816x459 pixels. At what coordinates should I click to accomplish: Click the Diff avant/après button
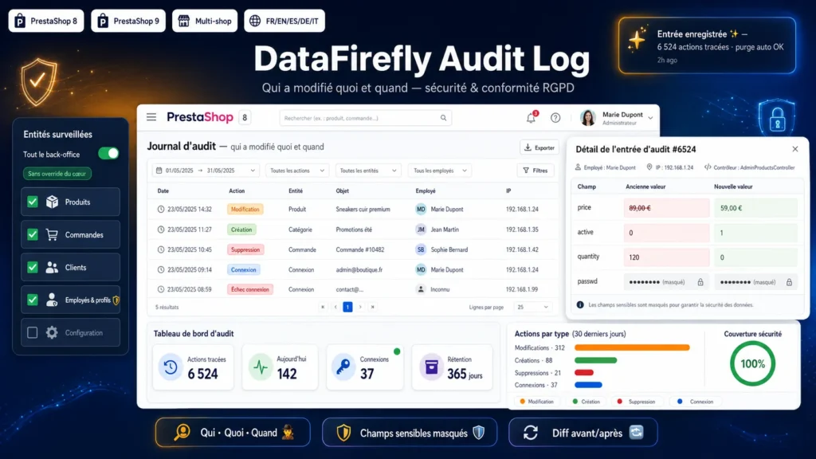coord(583,433)
